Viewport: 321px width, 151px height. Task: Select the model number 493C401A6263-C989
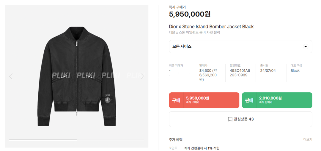point(240,73)
